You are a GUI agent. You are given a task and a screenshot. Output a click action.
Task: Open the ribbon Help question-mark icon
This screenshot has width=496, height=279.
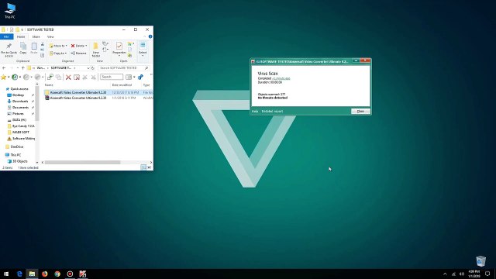click(150, 36)
